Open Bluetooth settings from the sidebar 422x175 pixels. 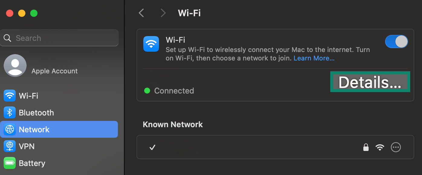click(10, 112)
